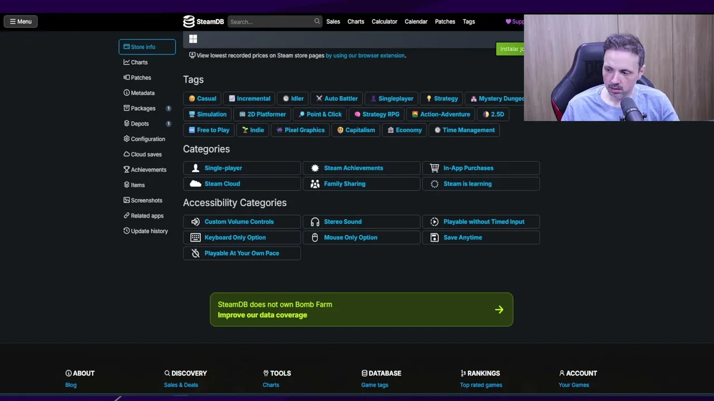Viewport: 714px width, 401px height.
Task: Click the search magnifier icon
Action: pos(317,22)
